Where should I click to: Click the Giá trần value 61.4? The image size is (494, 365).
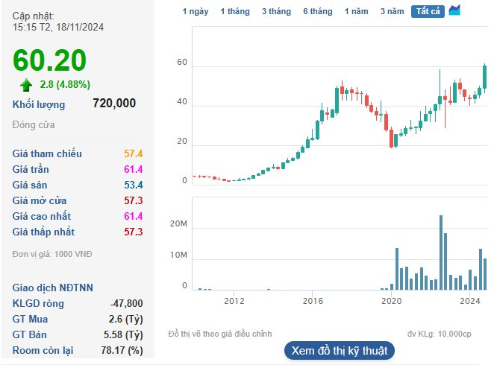tap(133, 169)
